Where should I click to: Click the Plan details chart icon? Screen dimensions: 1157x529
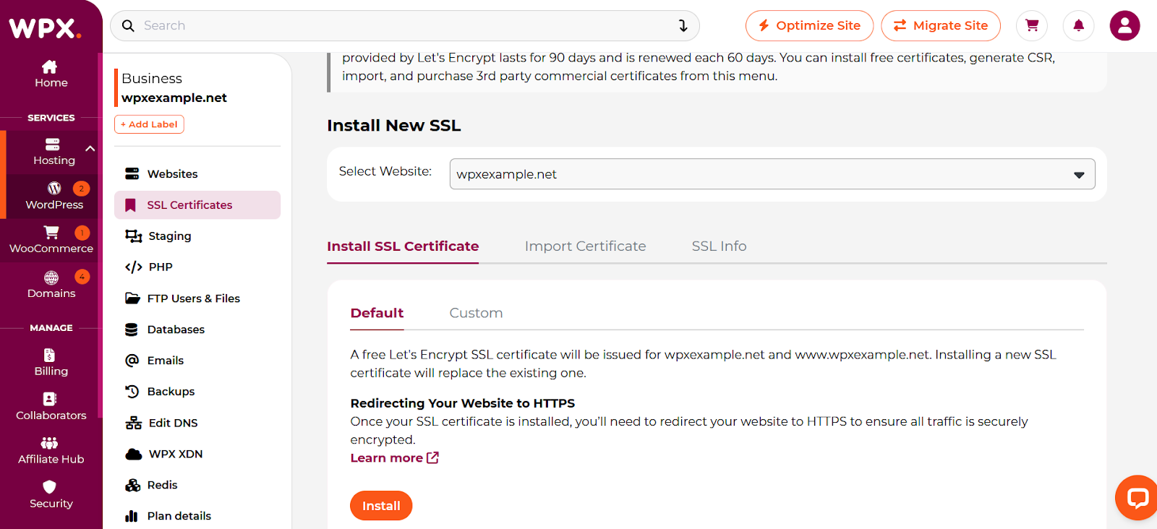pos(132,516)
